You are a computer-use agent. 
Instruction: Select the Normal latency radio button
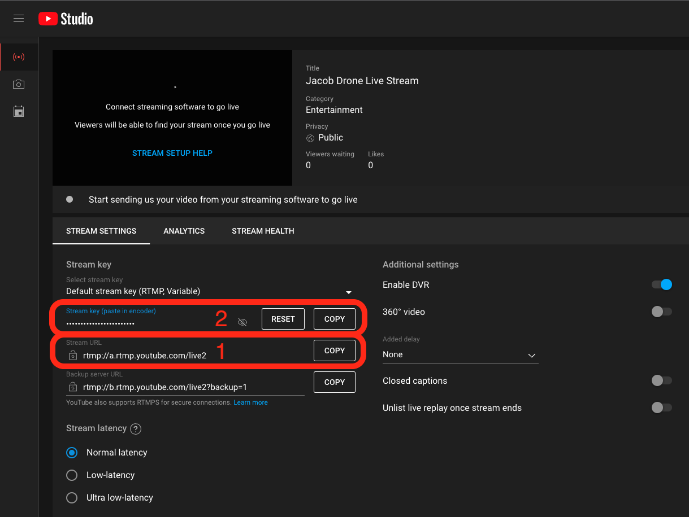coord(72,453)
